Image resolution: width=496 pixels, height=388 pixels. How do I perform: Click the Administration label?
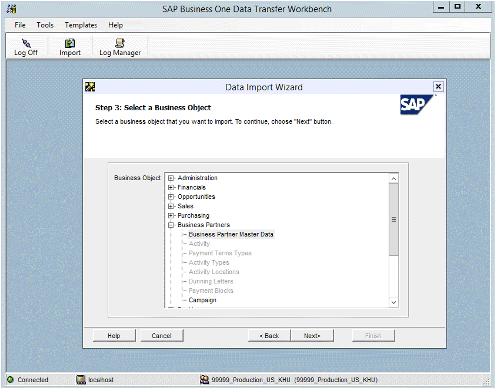197,178
